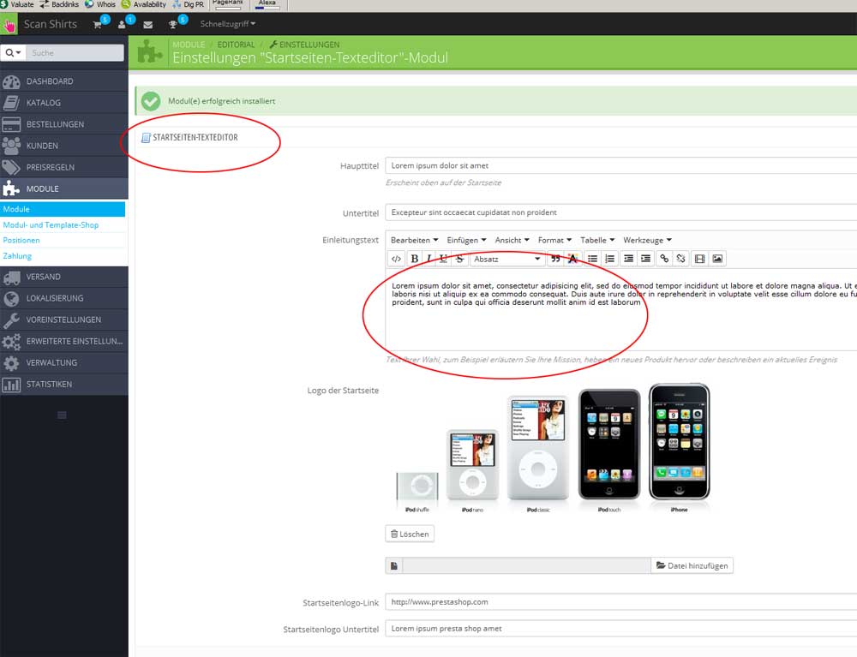Image resolution: width=857 pixels, height=657 pixels.
Task: Open Erweiterte Einstellungen in sidebar
Action: click(x=64, y=341)
